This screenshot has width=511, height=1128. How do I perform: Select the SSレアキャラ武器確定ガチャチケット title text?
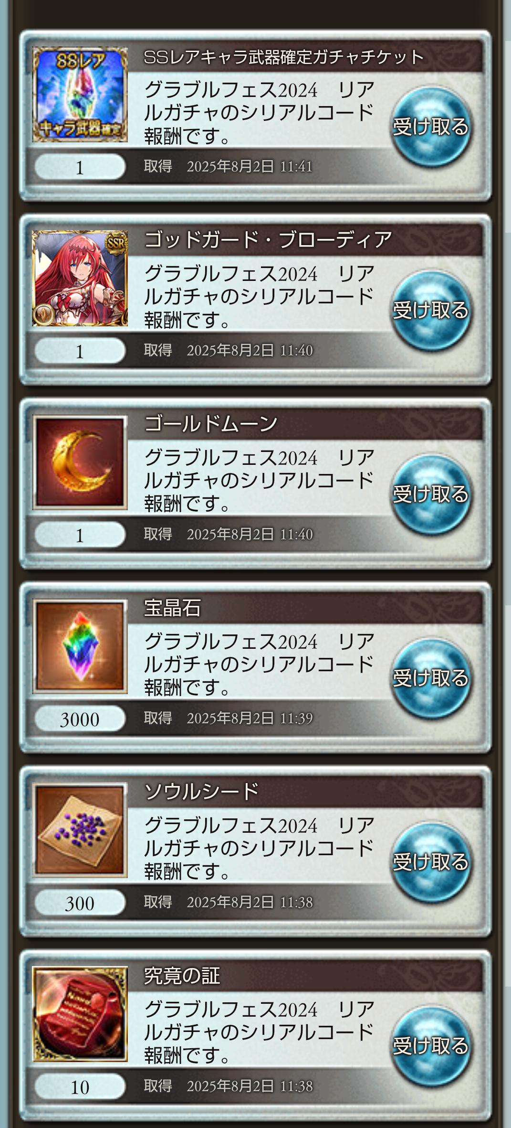click(x=283, y=57)
